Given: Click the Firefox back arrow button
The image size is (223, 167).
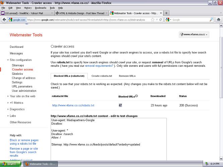Looking at the screenshot, I should (4, 20).
